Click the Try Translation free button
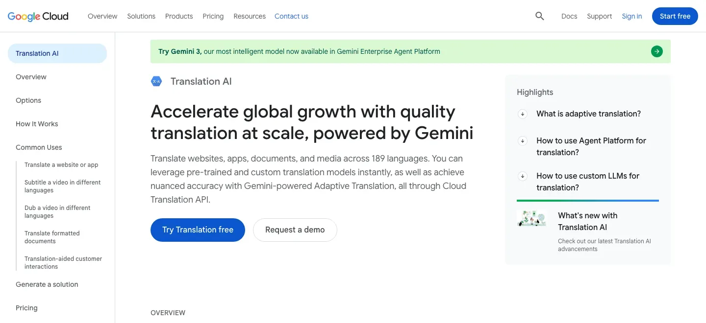The width and height of the screenshot is (706, 323). tap(198, 230)
